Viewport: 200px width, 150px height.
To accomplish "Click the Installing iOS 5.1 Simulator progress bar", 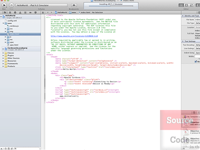I will [x=111, y=6].
